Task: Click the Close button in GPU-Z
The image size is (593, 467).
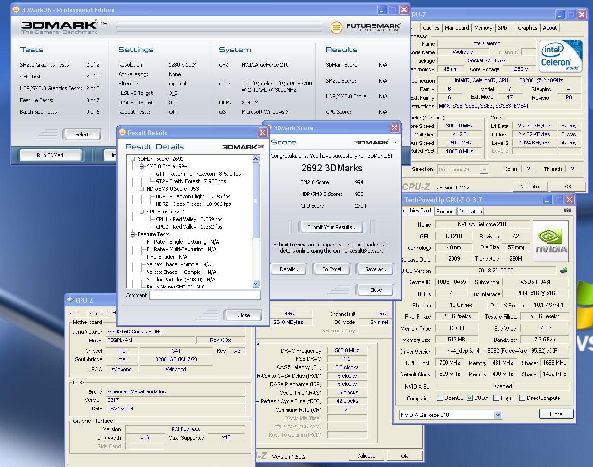Action: pos(556,414)
